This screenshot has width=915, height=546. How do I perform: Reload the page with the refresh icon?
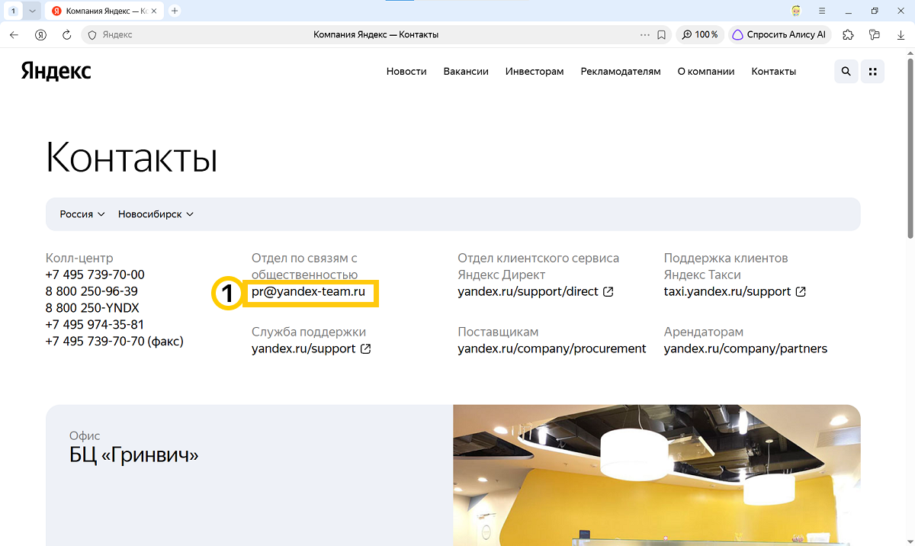coord(67,34)
